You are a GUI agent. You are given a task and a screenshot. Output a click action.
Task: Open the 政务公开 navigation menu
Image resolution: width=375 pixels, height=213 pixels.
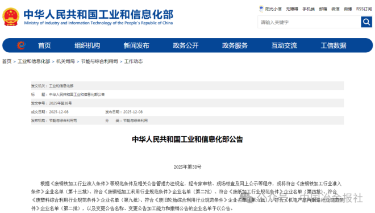[x=186, y=45]
